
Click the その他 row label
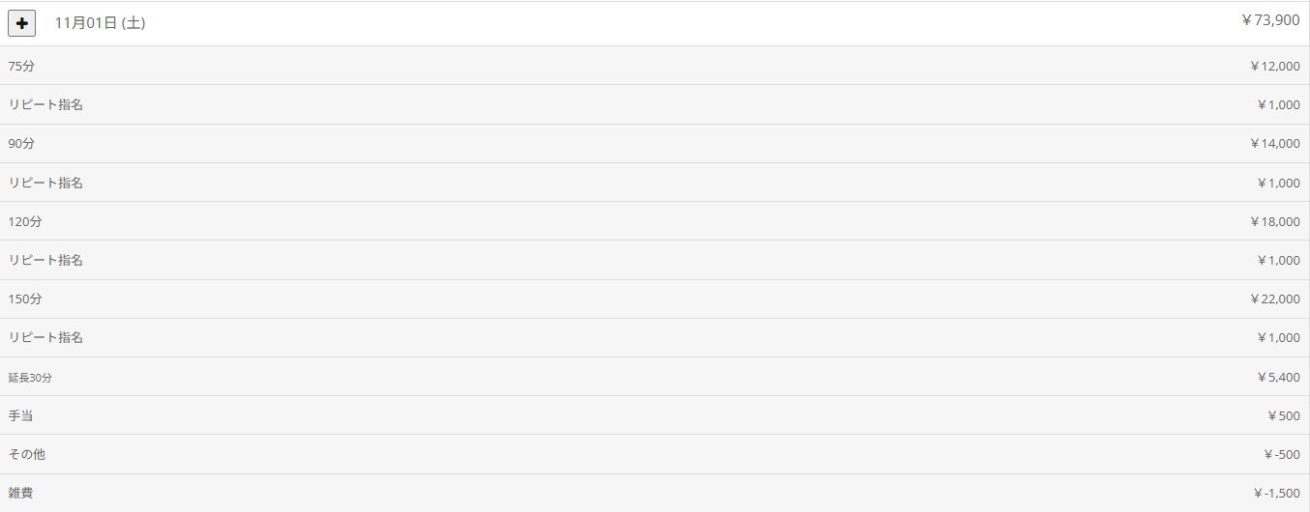click(x=26, y=454)
